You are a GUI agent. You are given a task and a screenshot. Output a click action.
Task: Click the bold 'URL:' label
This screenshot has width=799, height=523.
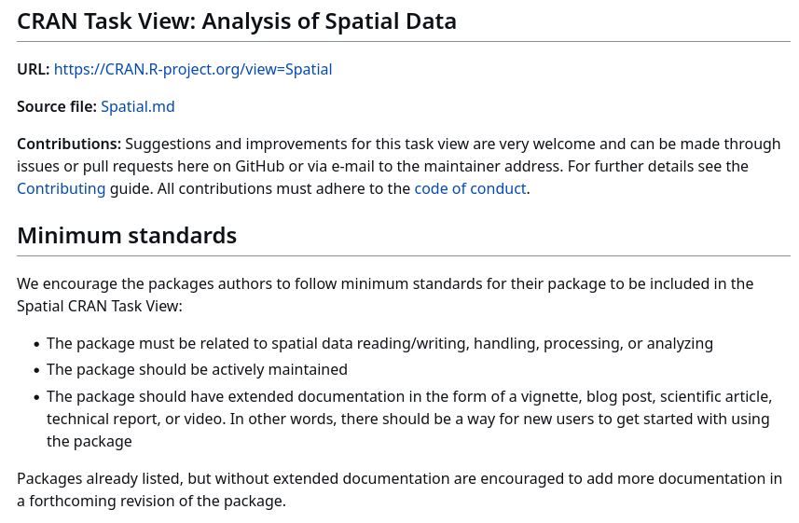[x=33, y=69]
